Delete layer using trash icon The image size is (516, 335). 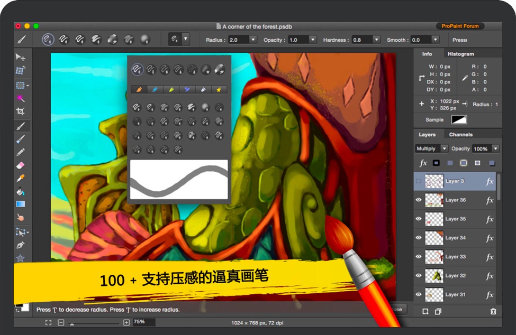(x=493, y=312)
